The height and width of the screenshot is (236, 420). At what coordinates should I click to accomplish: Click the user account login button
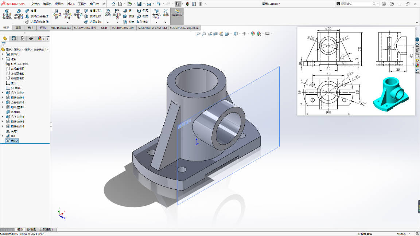[x=384, y=4]
